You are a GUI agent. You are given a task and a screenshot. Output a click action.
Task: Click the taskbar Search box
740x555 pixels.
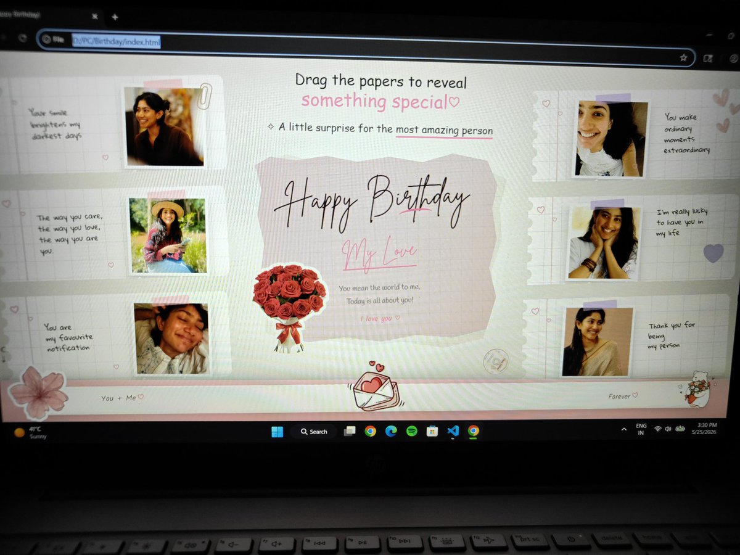314,432
